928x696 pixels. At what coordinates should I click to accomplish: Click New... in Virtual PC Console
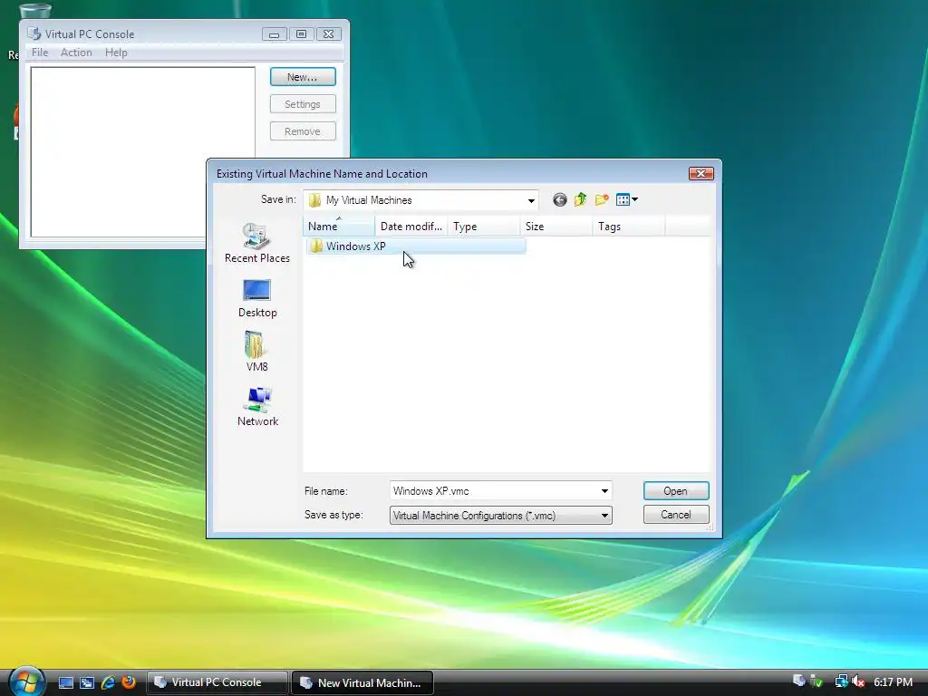[x=303, y=77]
